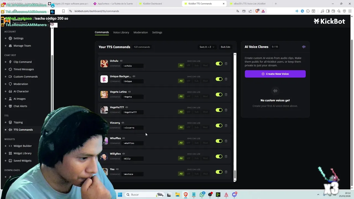Screen dimensions: 354x199
Task: Open File Explorer from the taskbar
Action: [177, 195]
